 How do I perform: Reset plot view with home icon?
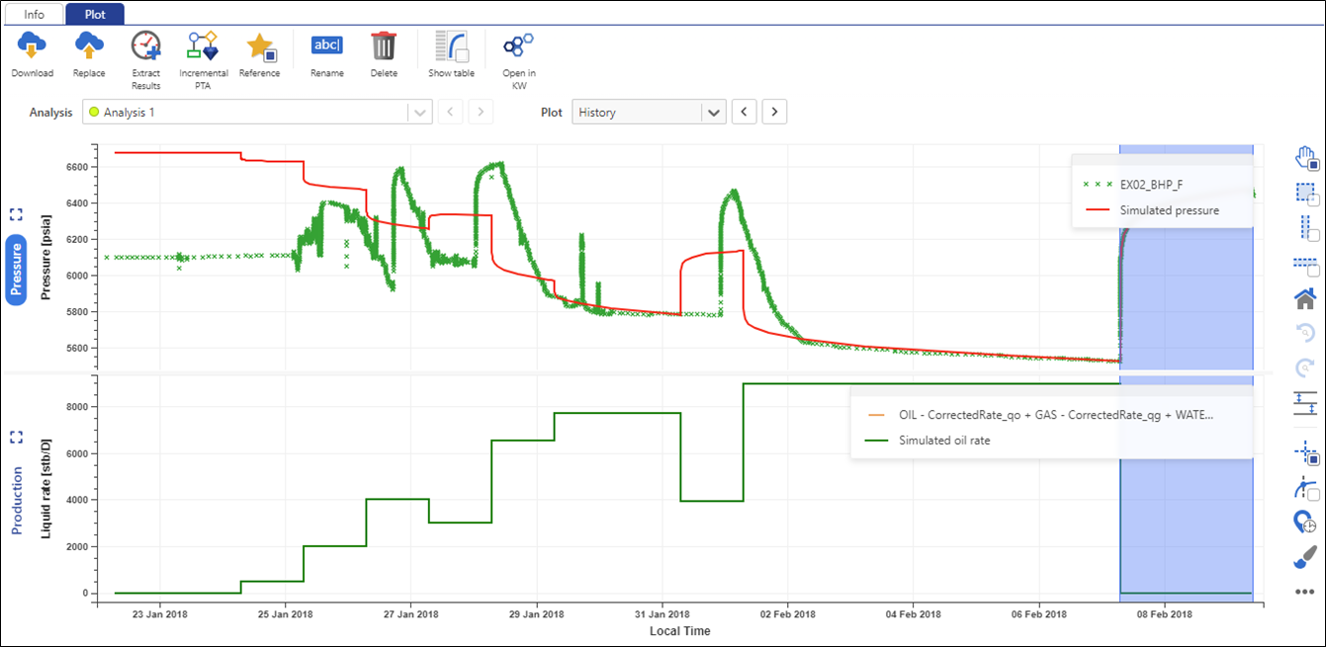(1305, 297)
